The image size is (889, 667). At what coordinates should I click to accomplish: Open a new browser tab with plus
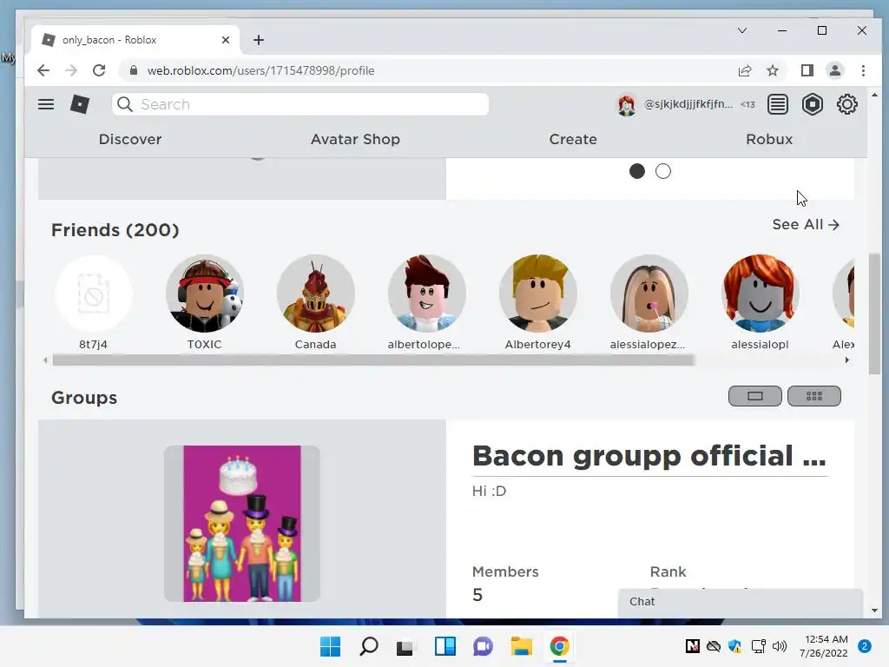tap(259, 40)
